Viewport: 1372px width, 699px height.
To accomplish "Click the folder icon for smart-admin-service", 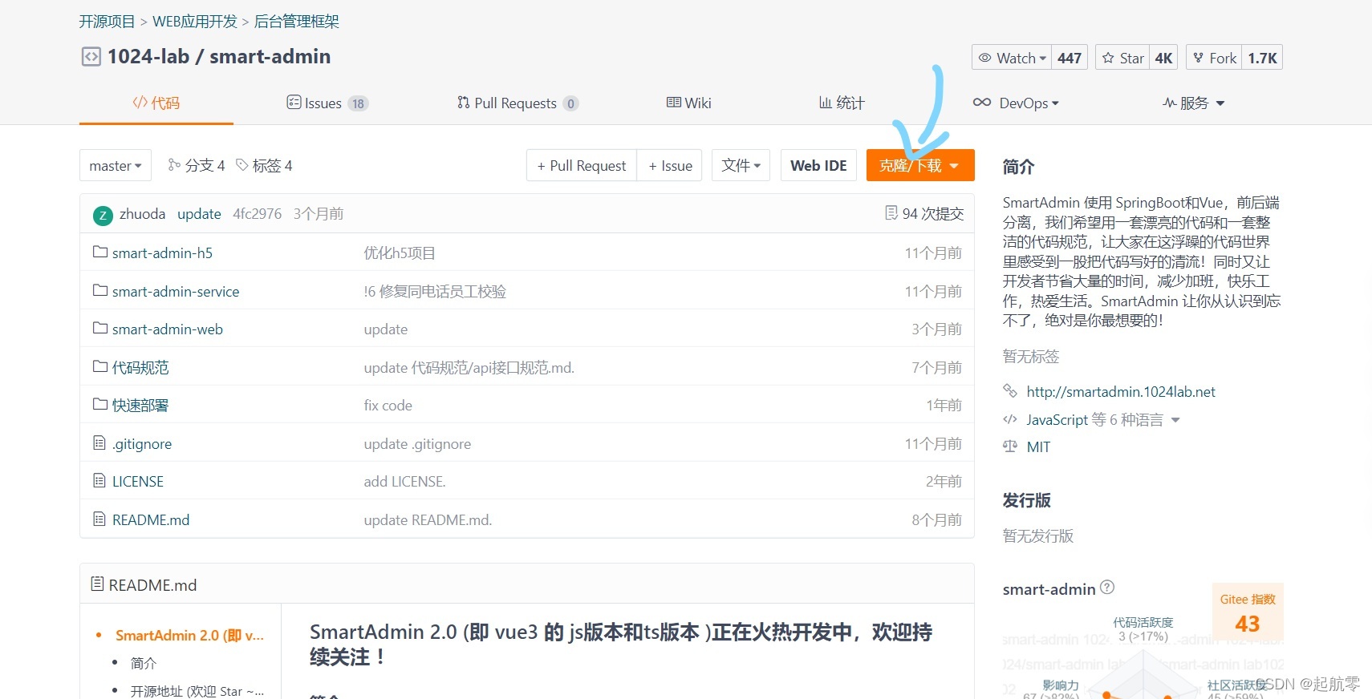I will pos(100,290).
